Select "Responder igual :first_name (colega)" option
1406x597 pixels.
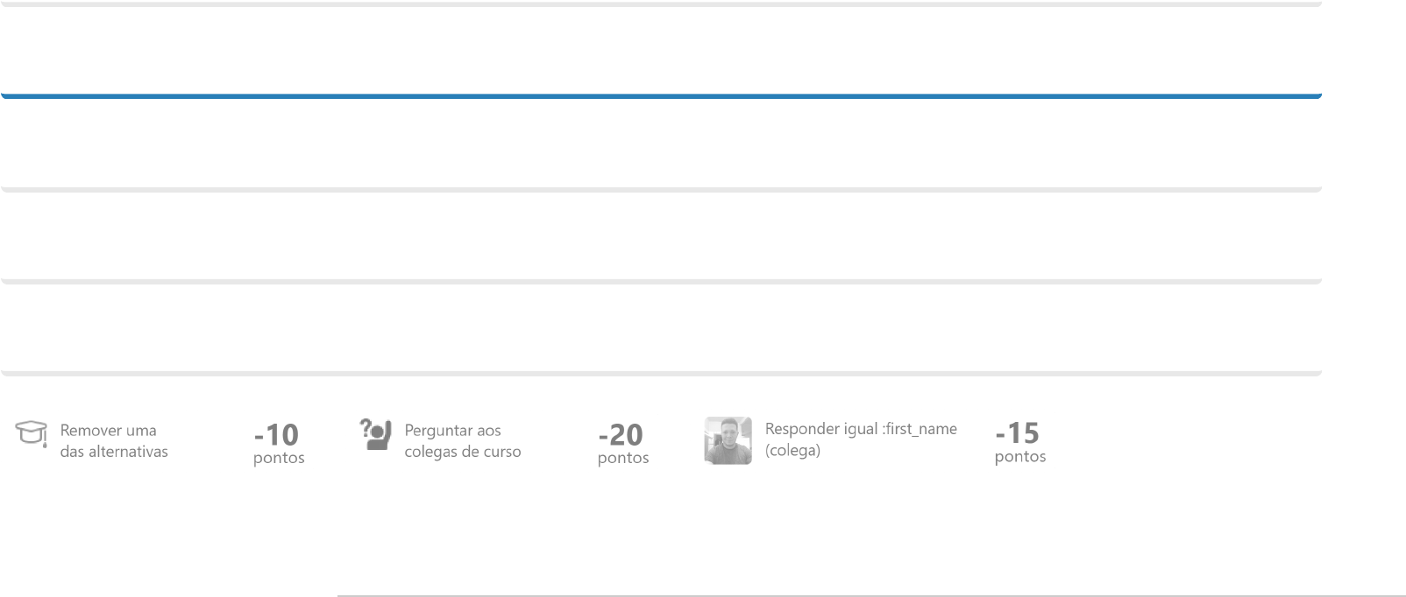[x=860, y=439]
